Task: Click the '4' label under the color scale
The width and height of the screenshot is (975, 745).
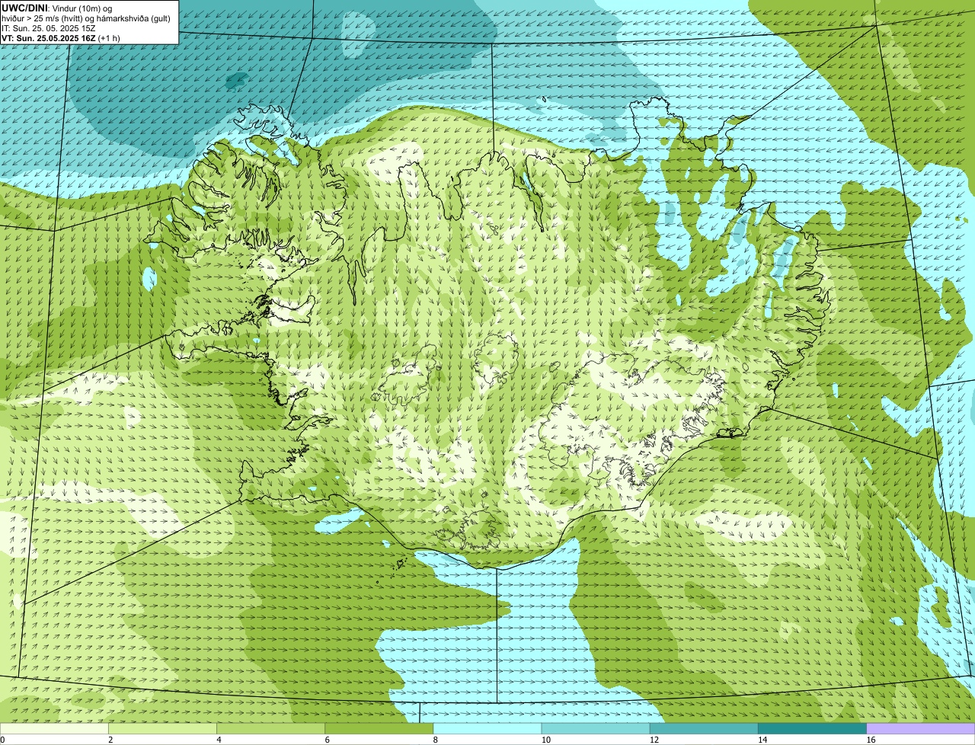Action: 219,740
